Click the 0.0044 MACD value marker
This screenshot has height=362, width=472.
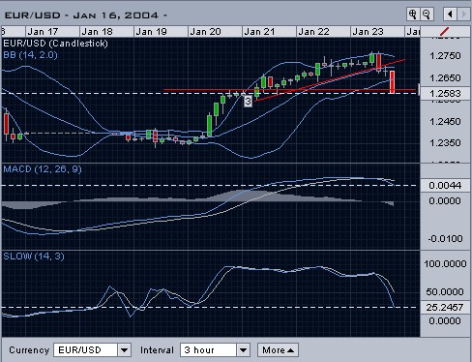click(x=445, y=186)
